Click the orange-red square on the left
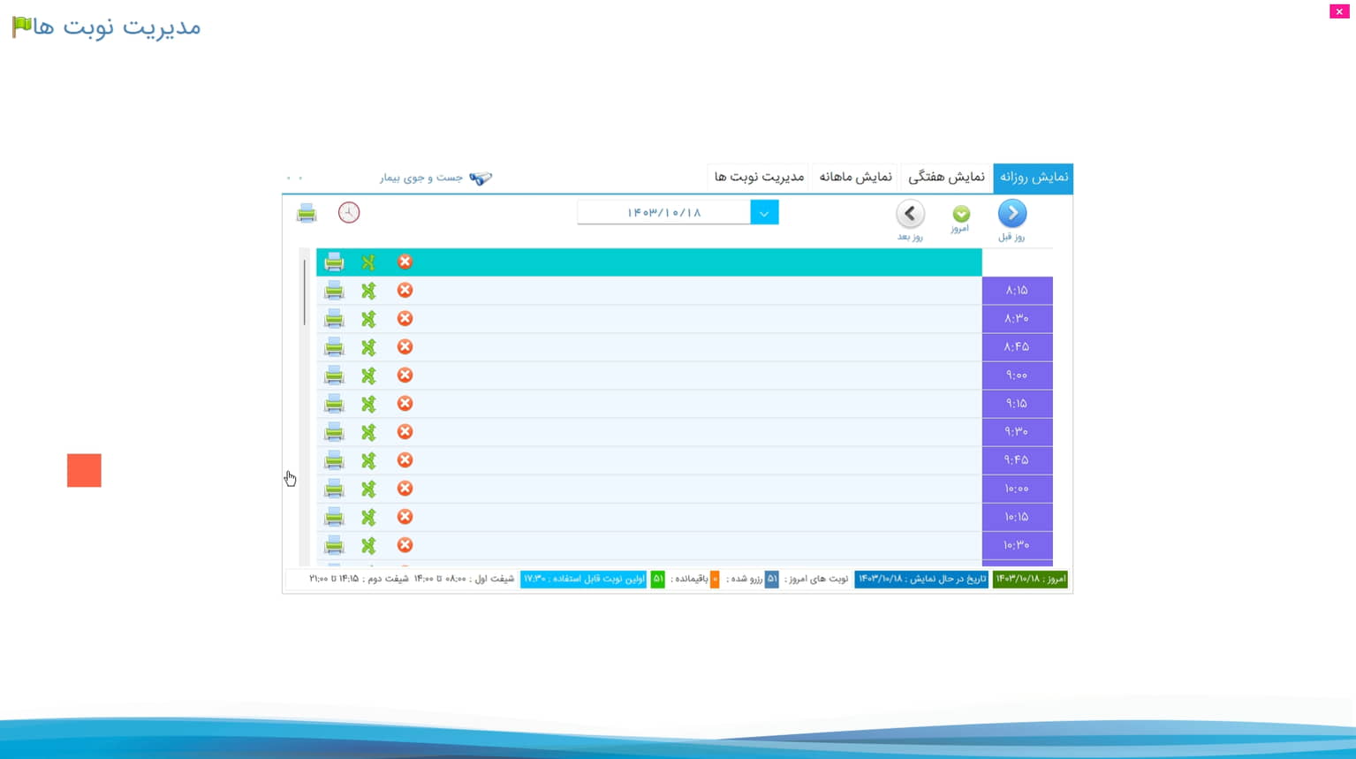 [84, 471]
